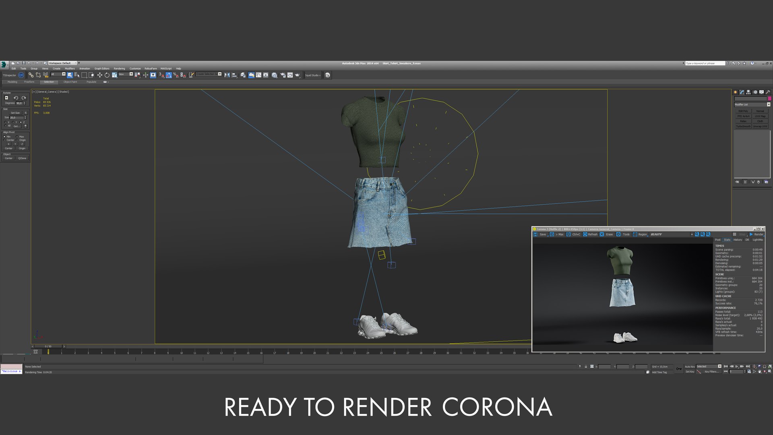The image size is (773, 435).
Task: Toggle the Angle Snap icon
Action: click(168, 75)
